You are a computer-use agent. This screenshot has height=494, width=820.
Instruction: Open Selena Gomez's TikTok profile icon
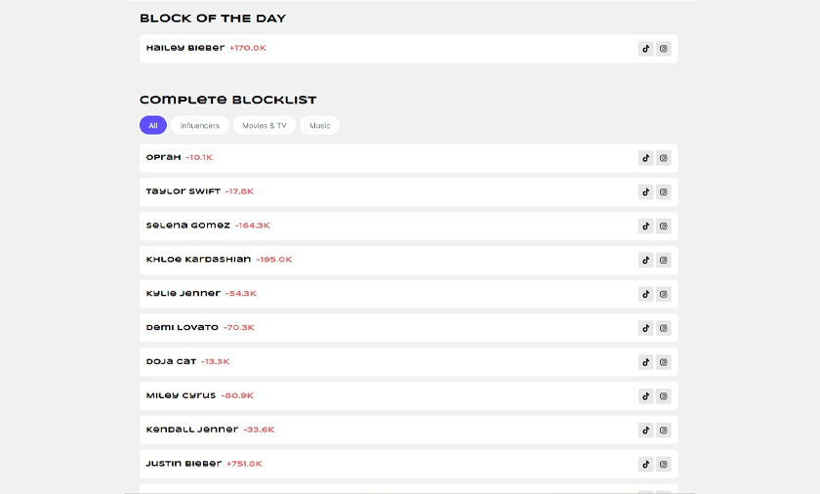click(645, 226)
